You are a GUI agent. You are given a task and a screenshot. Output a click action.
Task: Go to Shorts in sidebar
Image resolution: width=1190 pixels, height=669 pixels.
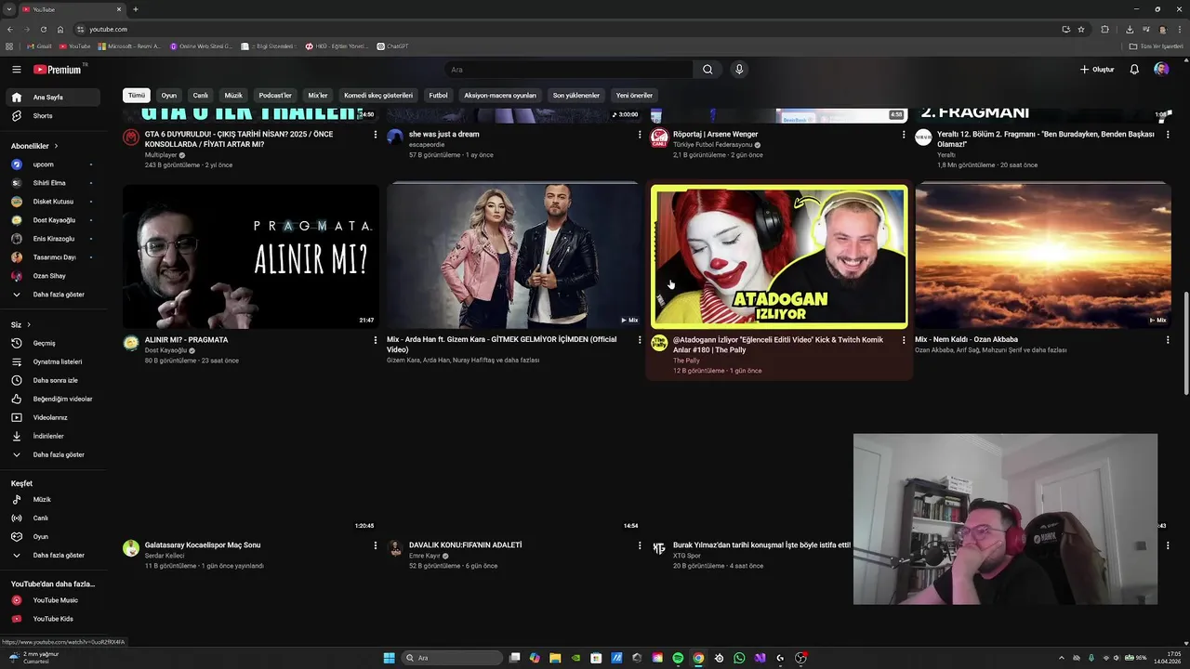click(x=53, y=116)
